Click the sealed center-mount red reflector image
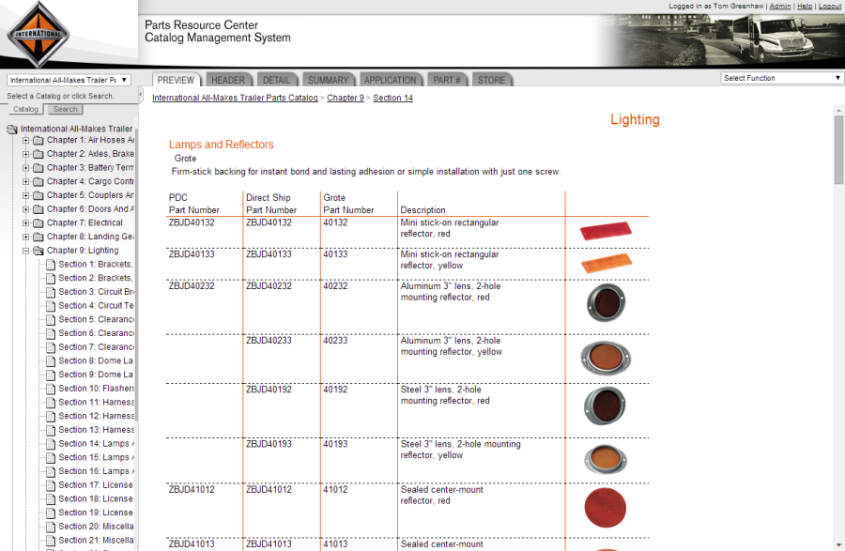Screen dimensions: 845x551 click(x=606, y=508)
